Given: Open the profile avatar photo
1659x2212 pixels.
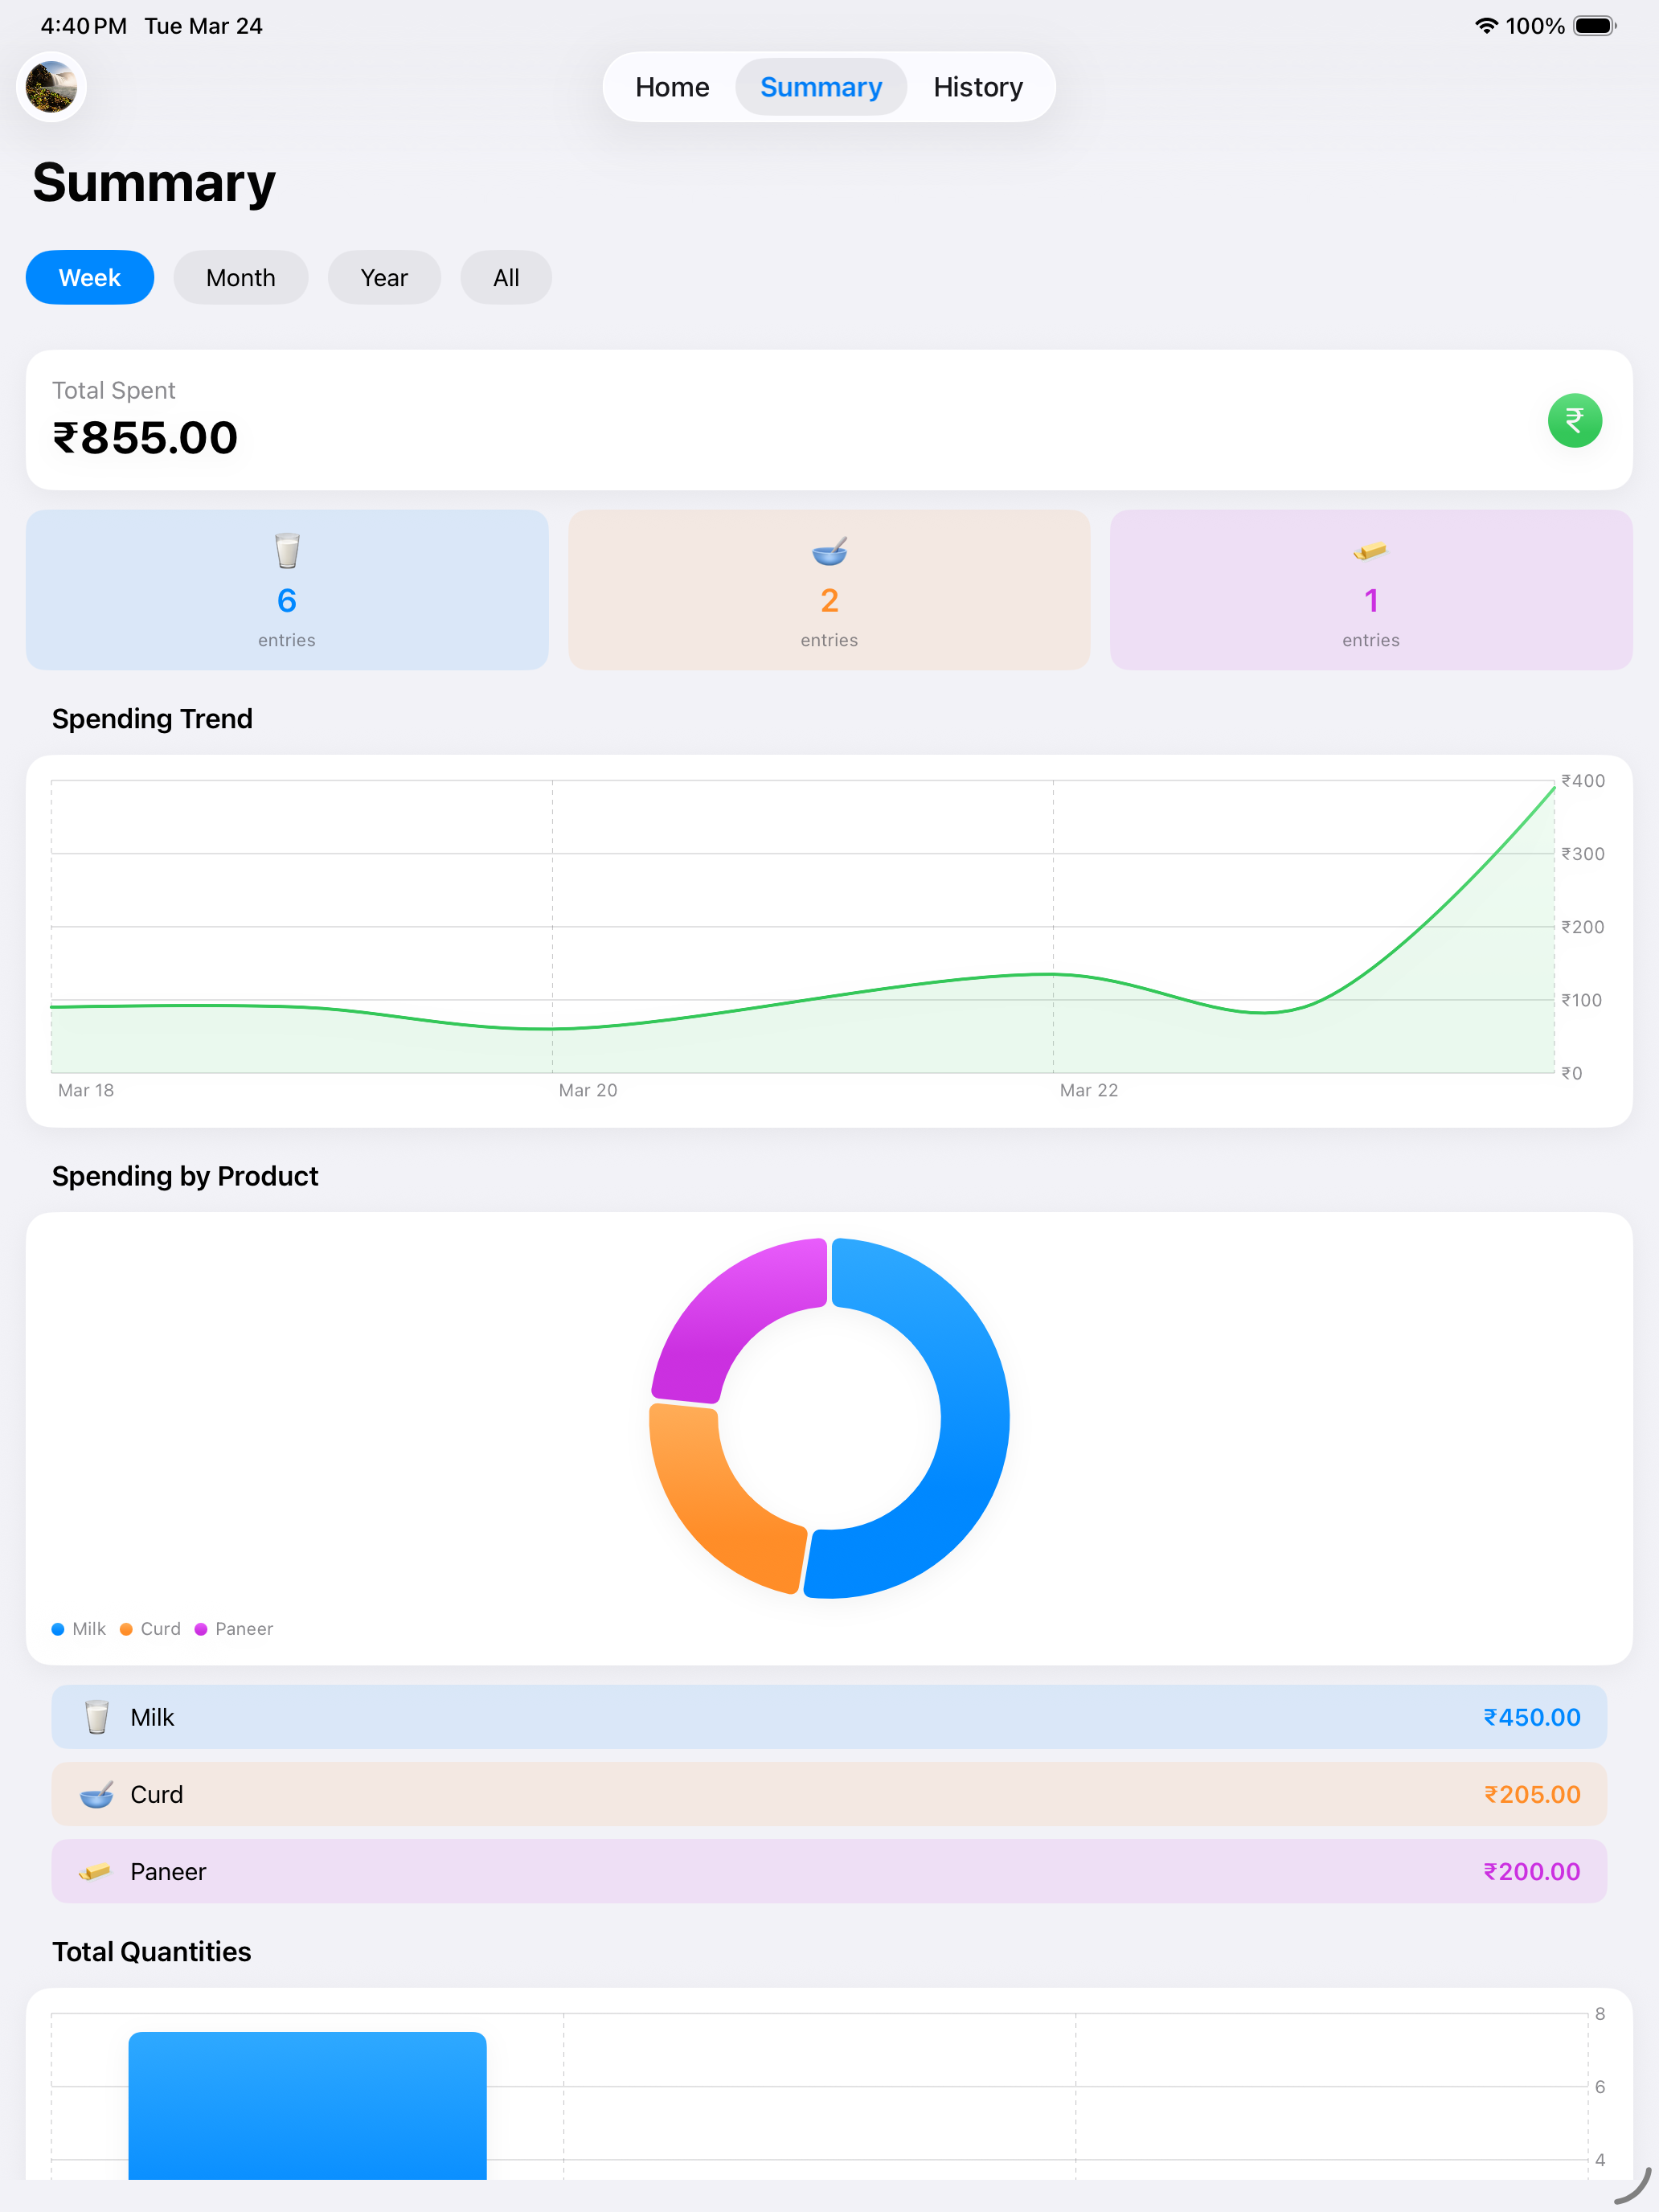Looking at the screenshot, I should [51, 87].
